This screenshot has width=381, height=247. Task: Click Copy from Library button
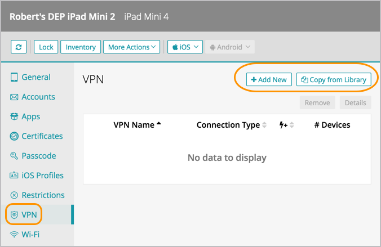tap(334, 80)
